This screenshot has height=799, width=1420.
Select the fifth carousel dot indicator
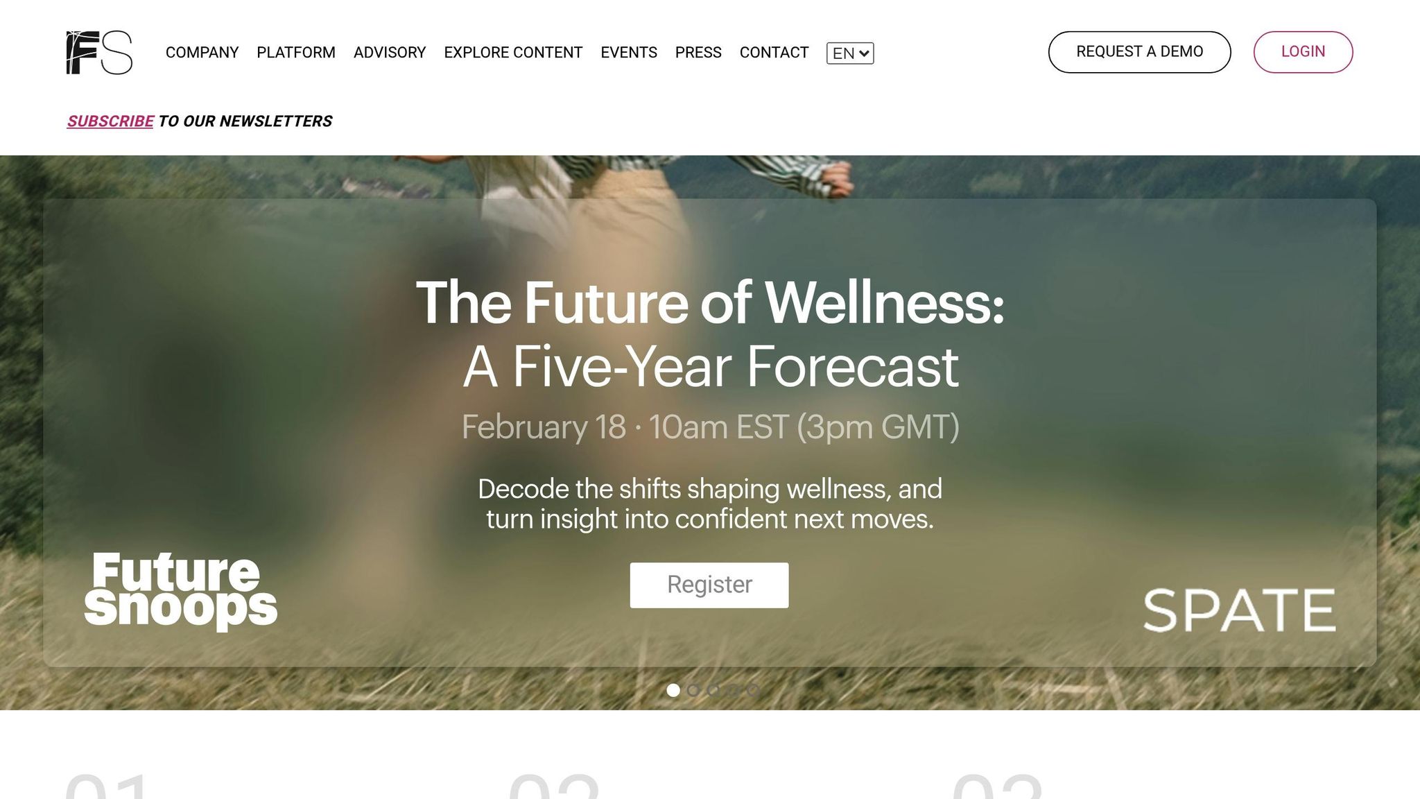pyautogui.click(x=754, y=690)
